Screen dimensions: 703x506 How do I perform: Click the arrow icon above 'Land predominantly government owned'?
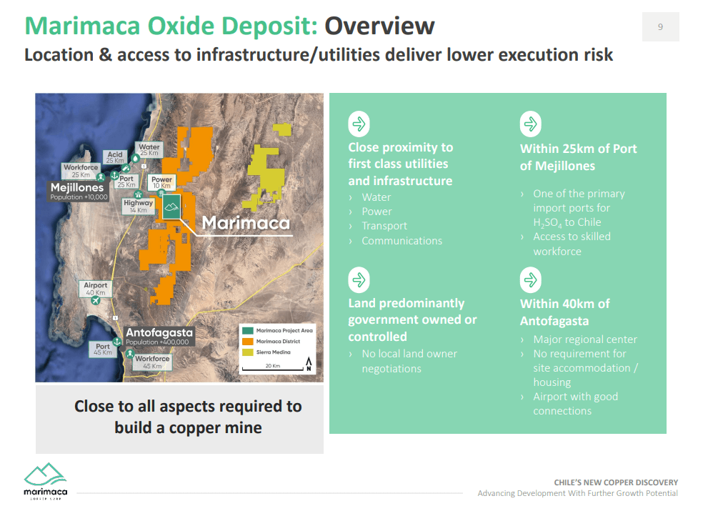[359, 280]
